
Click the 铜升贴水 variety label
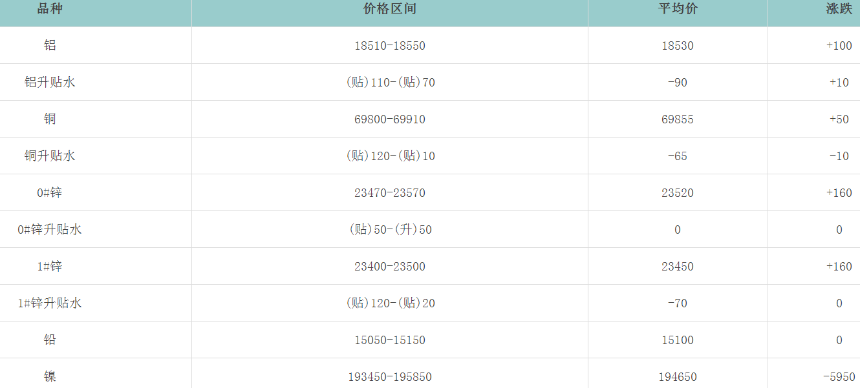(x=50, y=156)
